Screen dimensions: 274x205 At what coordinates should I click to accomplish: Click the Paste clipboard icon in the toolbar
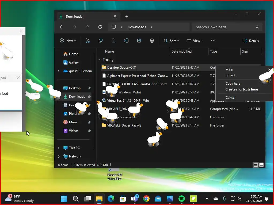[x=113, y=41]
